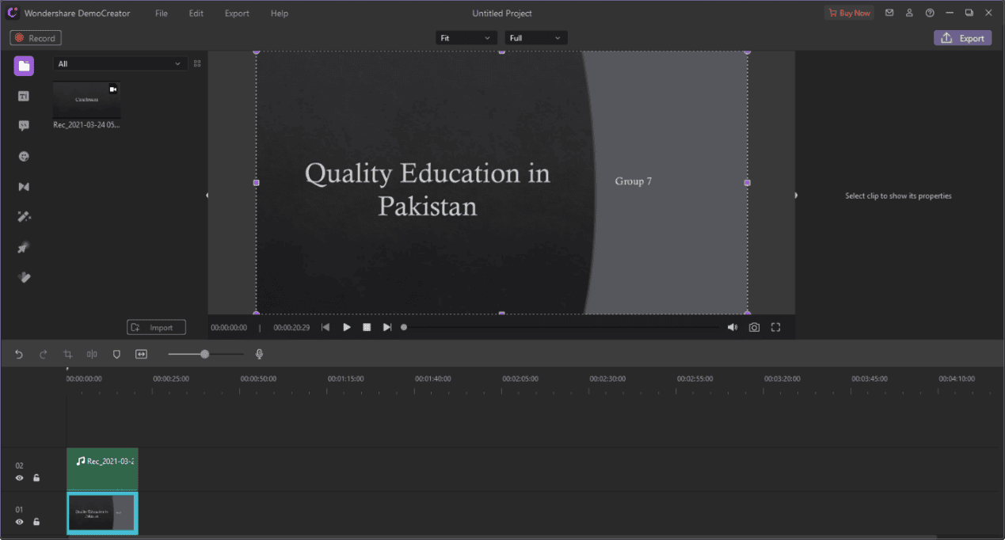Viewport: 1005px width, 540px height.
Task: Click the Record button
Action: tap(36, 38)
